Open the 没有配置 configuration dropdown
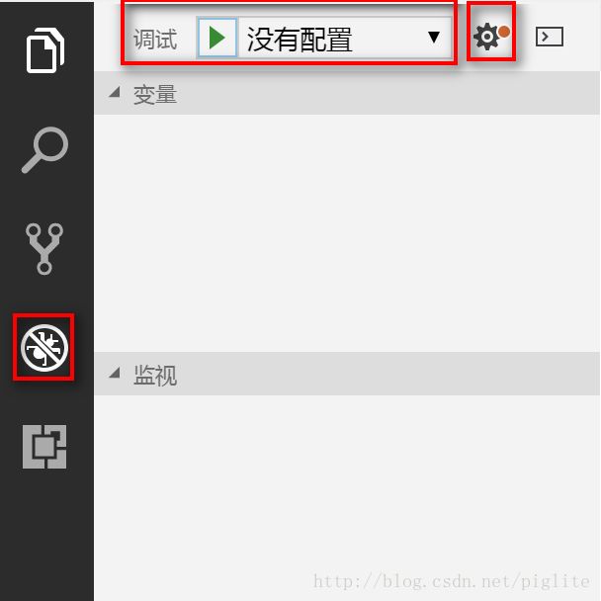 [345, 38]
